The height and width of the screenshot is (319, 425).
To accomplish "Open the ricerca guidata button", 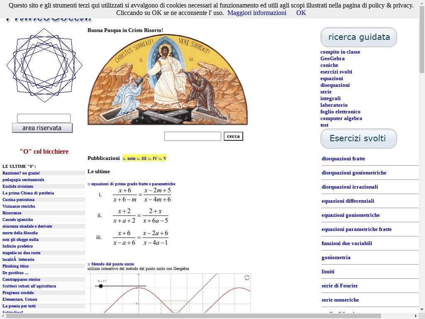I will [359, 37].
